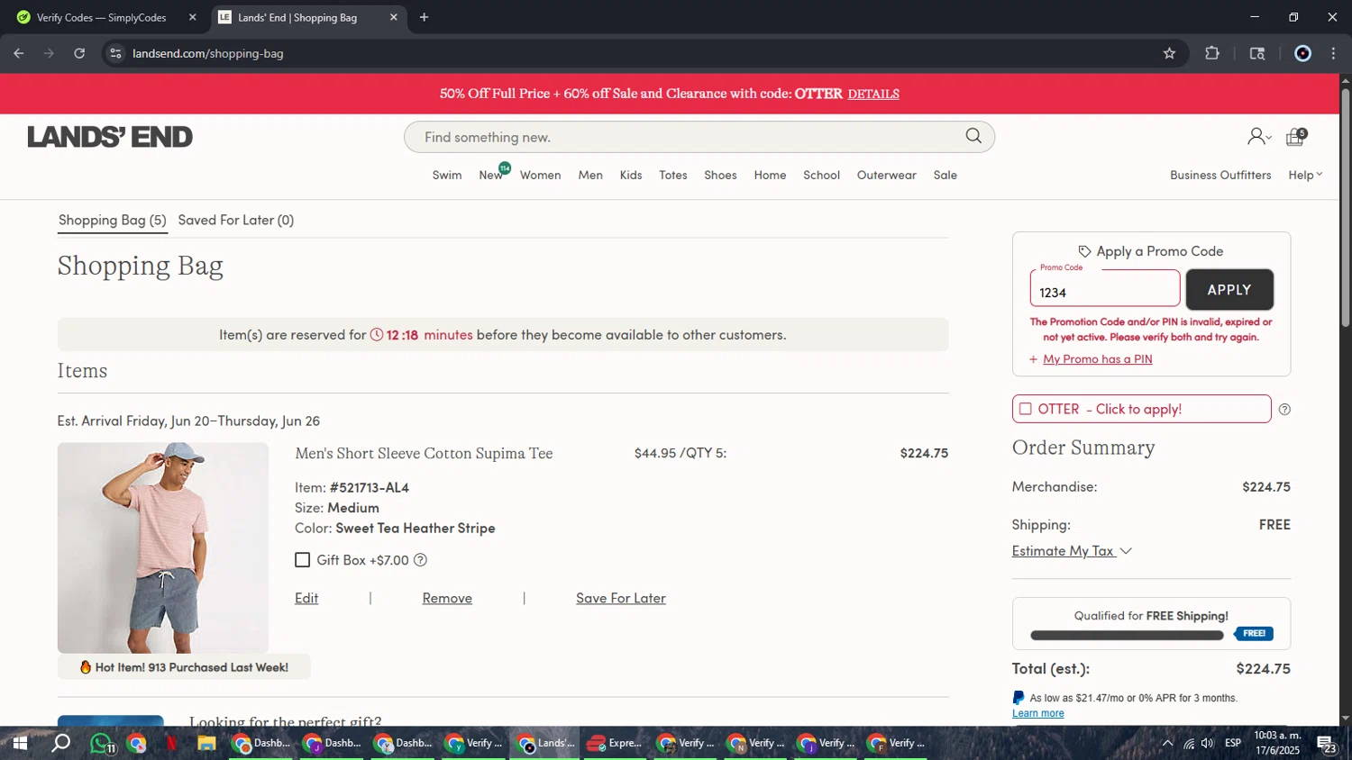
Task: Click the OTTER promo info question icon
Action: pyautogui.click(x=1284, y=410)
